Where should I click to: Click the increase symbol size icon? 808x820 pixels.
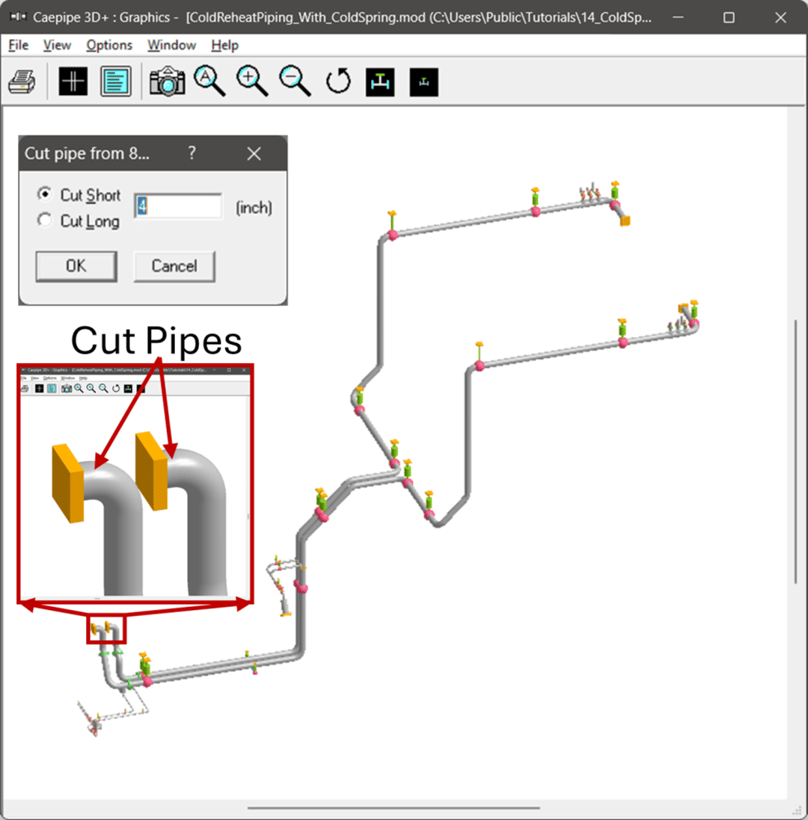coord(380,82)
